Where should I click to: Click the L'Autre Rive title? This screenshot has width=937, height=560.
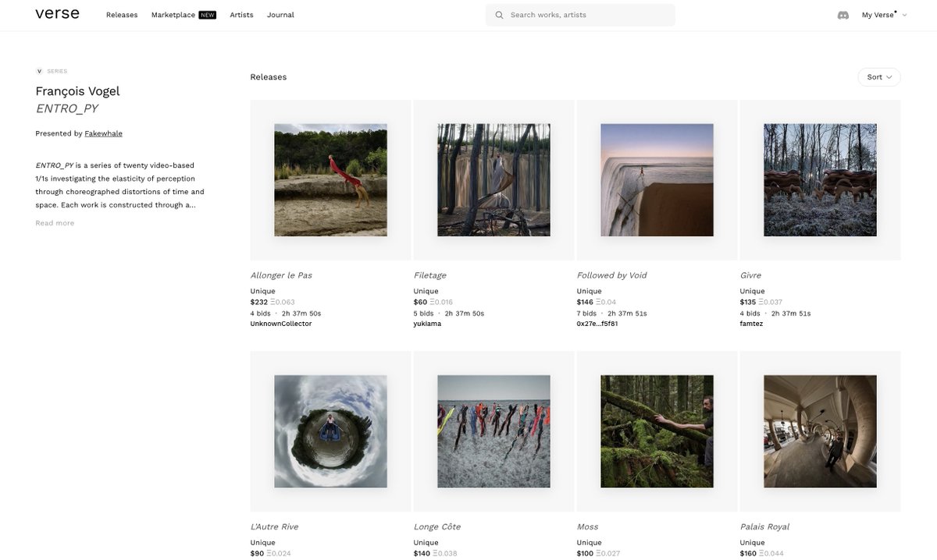pos(274,526)
